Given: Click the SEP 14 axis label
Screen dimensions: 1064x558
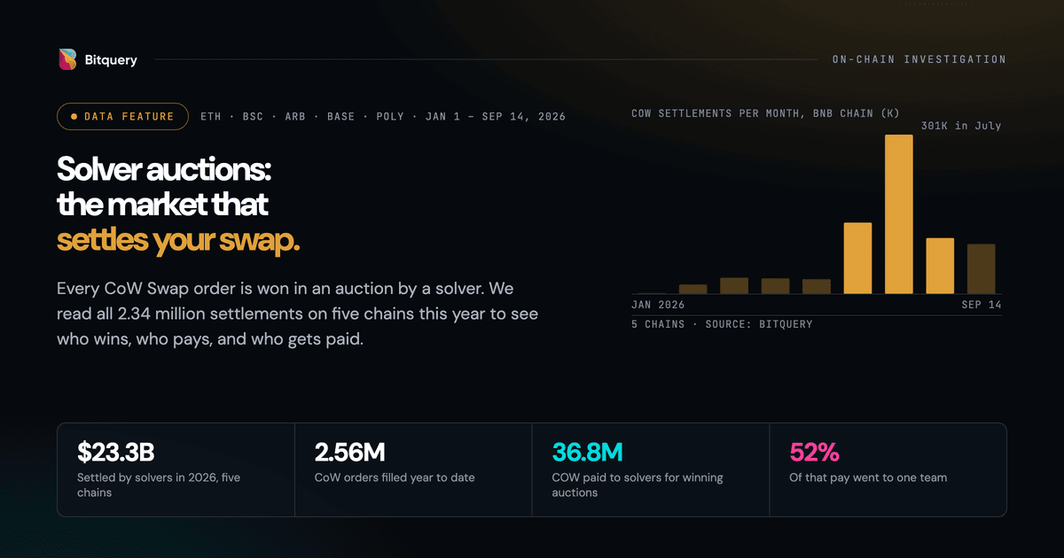Looking at the screenshot, I should point(982,305).
